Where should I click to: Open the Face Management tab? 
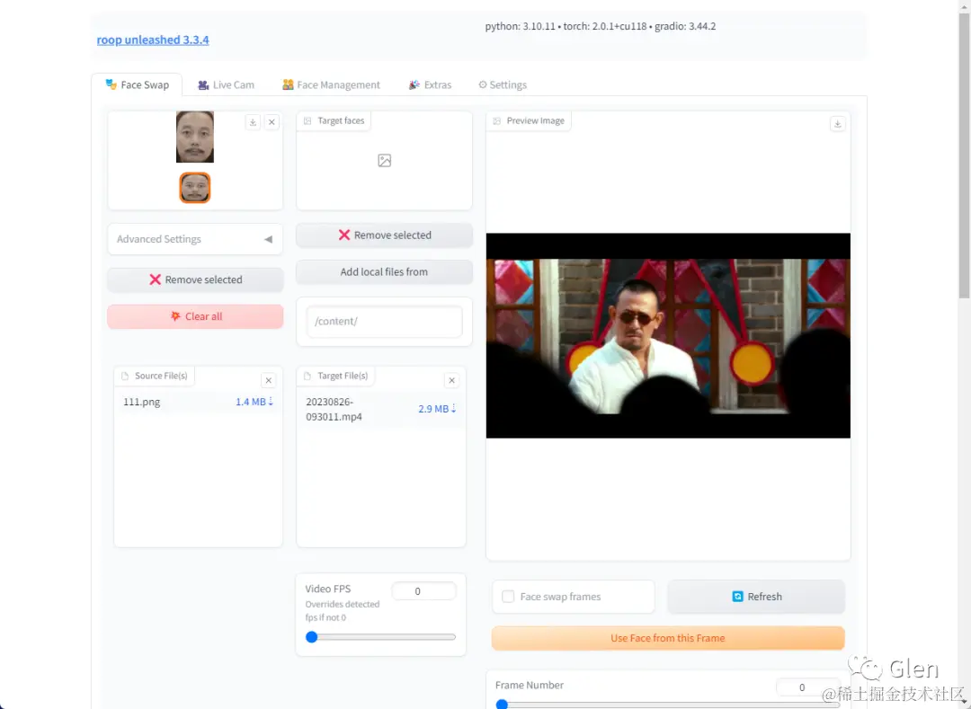coord(331,84)
